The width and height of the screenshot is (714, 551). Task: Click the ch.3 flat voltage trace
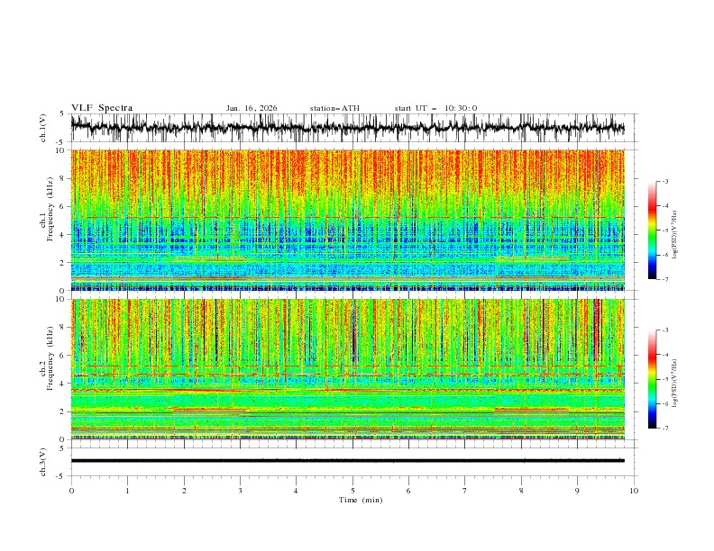[347, 461]
